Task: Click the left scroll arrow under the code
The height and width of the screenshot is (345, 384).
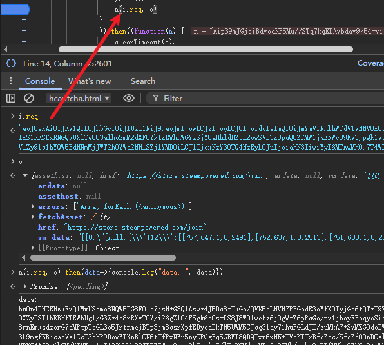Action: pos(6,50)
